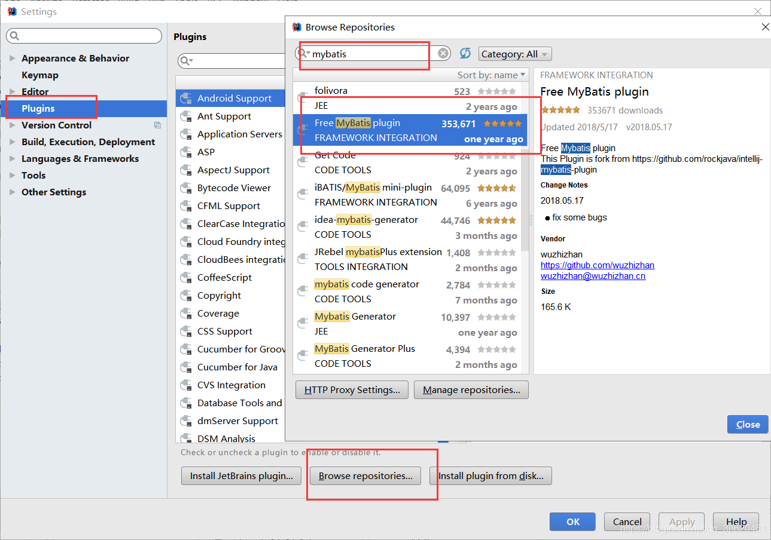771x540 pixels.
Task: Select the Application Servers plugin entry
Action: coord(230,134)
